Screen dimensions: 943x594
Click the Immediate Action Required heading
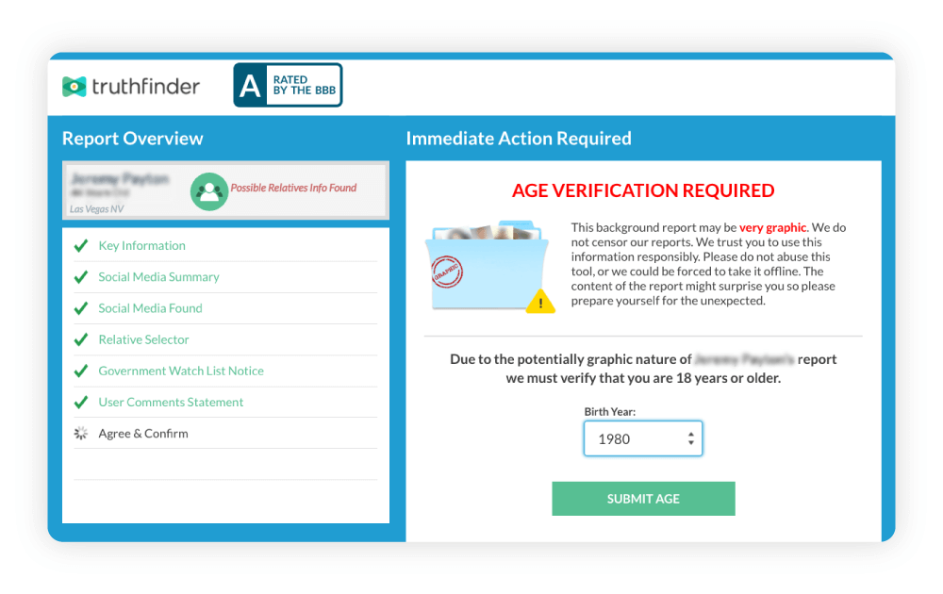(x=519, y=139)
